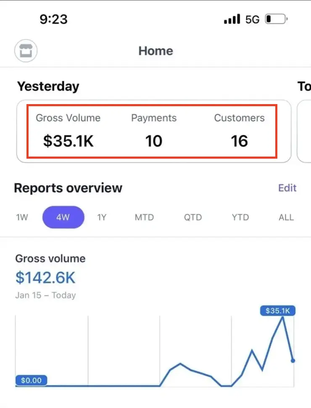Tap the $0.00 chart start label
This screenshot has width=311, height=408.
pyautogui.click(x=31, y=380)
